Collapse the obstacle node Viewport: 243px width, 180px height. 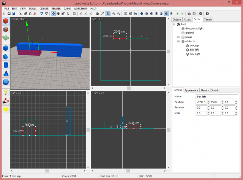coord(178,41)
